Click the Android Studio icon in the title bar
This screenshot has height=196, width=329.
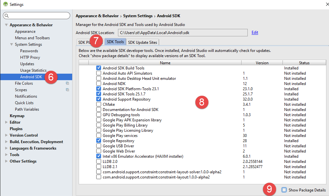pyautogui.click(x=5, y=5)
